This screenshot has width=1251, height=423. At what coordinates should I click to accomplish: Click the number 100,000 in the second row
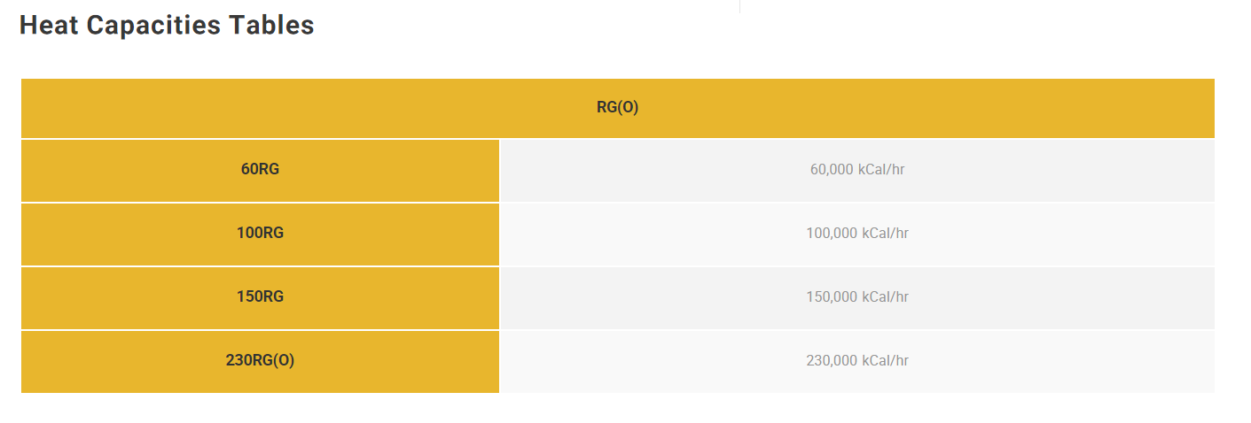tap(832, 234)
